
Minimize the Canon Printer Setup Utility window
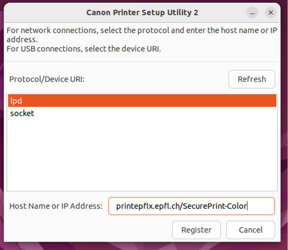pos(253,13)
